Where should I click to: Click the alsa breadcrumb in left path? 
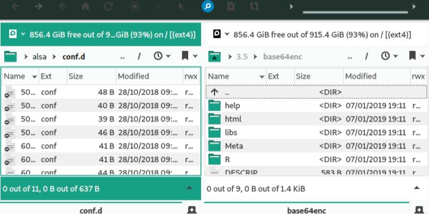coord(40,56)
